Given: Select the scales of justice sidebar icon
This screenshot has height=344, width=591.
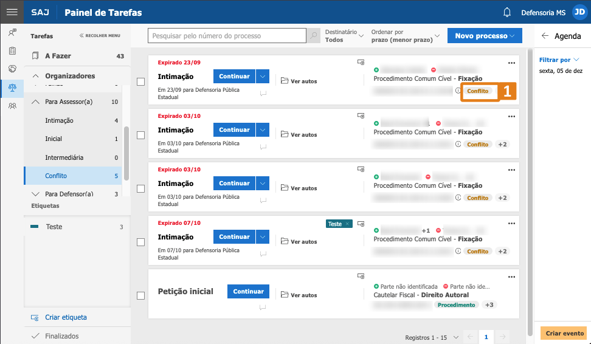Looking at the screenshot, I should click(x=12, y=87).
